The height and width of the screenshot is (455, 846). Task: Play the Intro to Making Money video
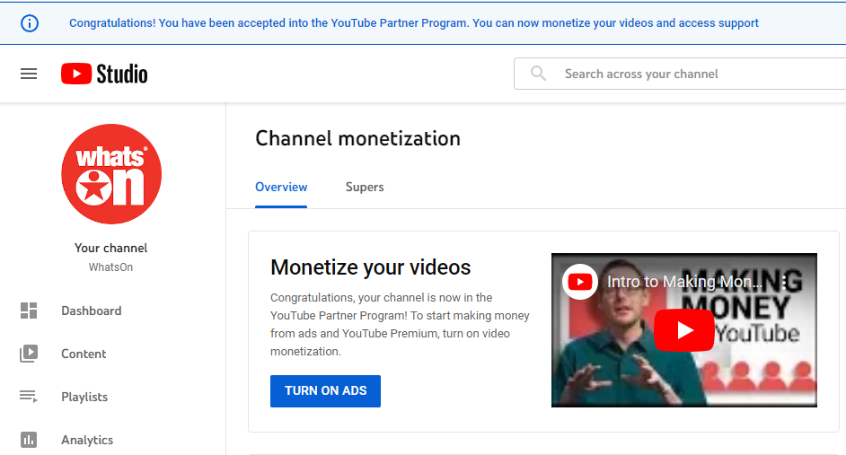coord(683,329)
